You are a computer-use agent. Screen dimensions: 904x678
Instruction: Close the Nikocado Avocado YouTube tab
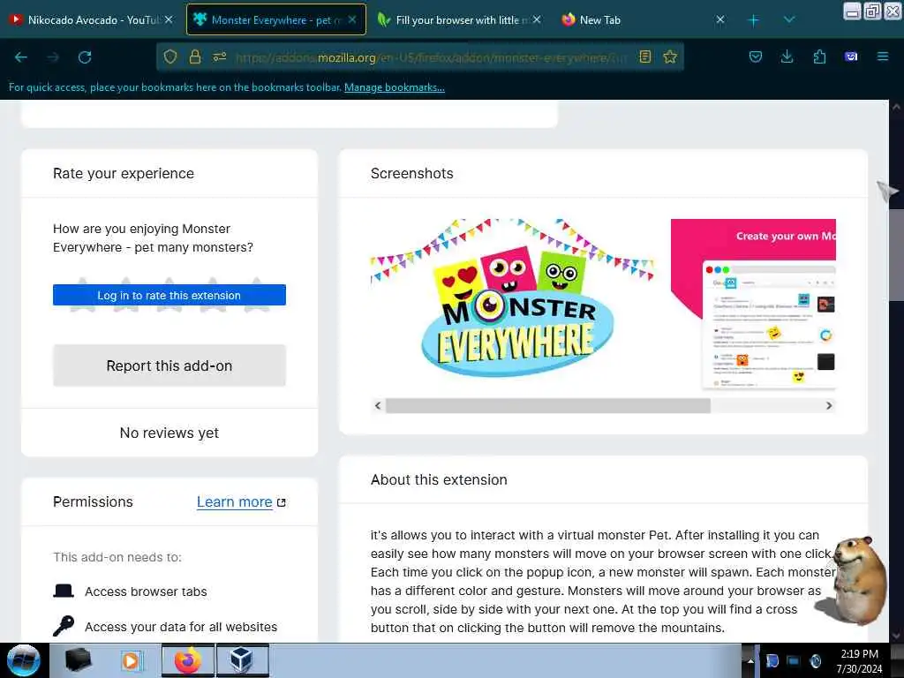click(x=169, y=19)
